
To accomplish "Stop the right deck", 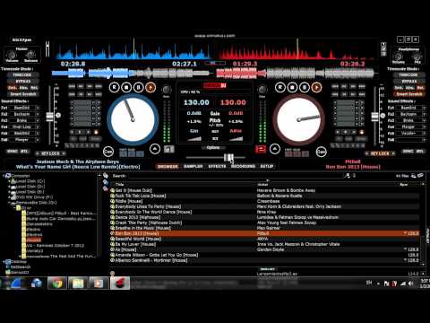I will 292,87.
